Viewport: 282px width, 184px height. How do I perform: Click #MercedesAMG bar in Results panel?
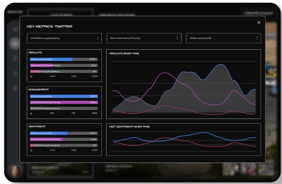pyautogui.click(x=64, y=59)
